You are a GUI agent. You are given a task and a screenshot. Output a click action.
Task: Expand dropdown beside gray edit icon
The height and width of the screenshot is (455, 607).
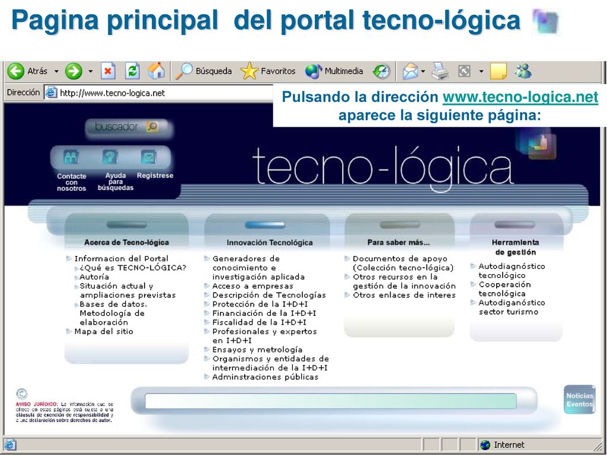[x=481, y=72]
